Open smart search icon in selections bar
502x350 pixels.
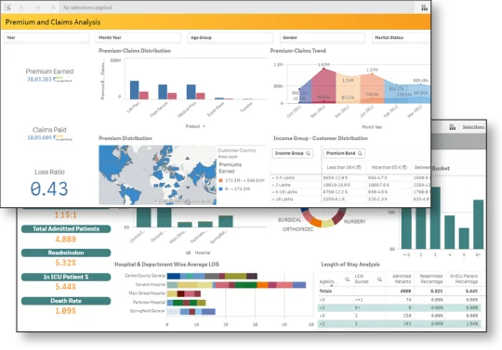pyautogui.click(x=7, y=7)
